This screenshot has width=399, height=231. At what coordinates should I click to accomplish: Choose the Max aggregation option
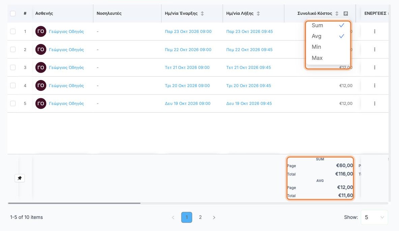pyautogui.click(x=328, y=58)
